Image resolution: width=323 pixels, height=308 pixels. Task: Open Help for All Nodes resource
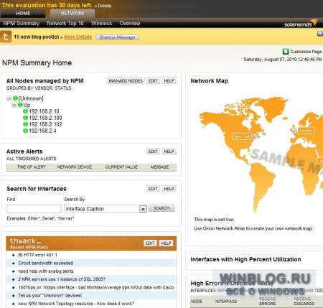click(169, 81)
